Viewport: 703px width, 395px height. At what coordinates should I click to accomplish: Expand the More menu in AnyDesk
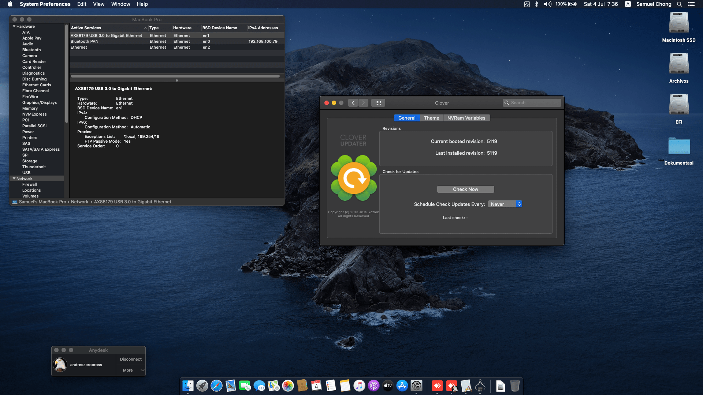coord(130,370)
